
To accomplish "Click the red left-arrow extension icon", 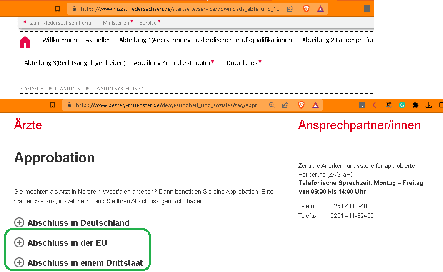I will pos(375,105).
